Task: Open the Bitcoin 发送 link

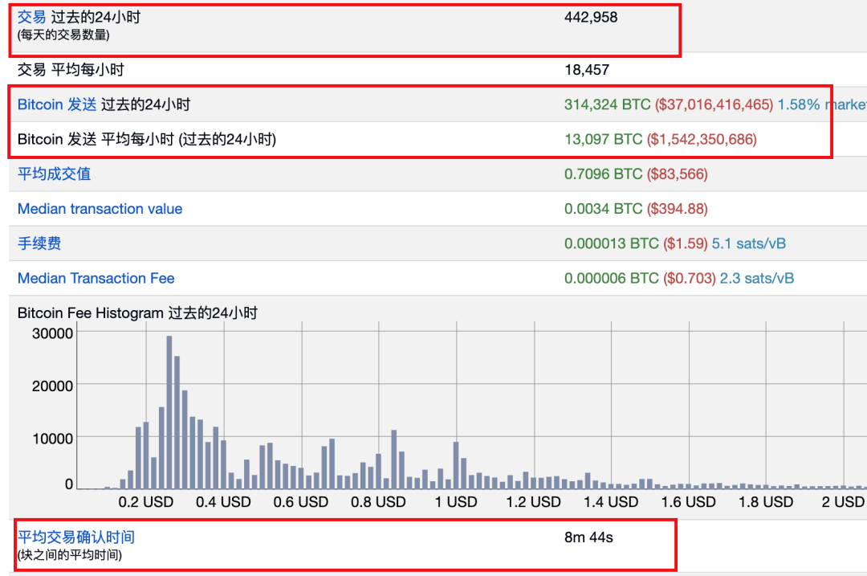Action: point(57,104)
